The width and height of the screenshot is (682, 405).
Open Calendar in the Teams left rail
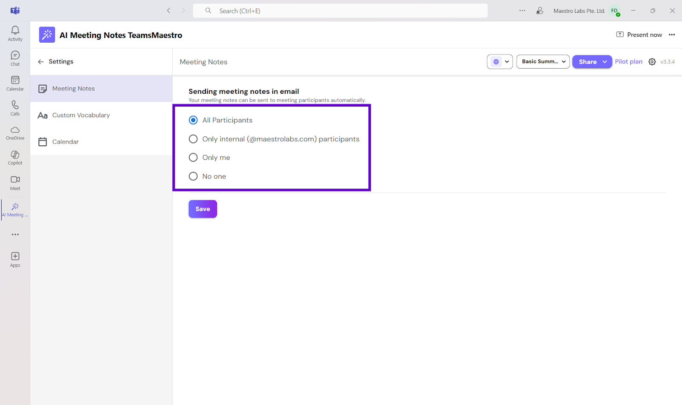pos(15,84)
